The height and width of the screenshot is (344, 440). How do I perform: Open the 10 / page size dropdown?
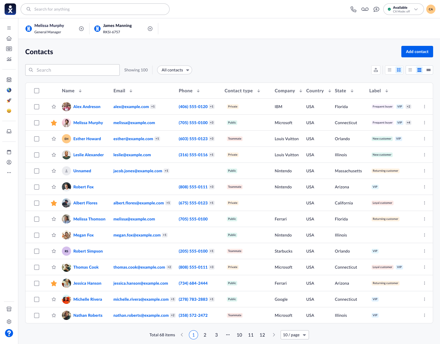point(295,335)
